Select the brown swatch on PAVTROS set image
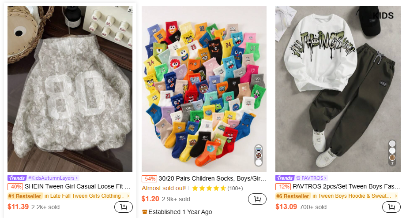Viewport: 406px width, 218px height. point(392,158)
